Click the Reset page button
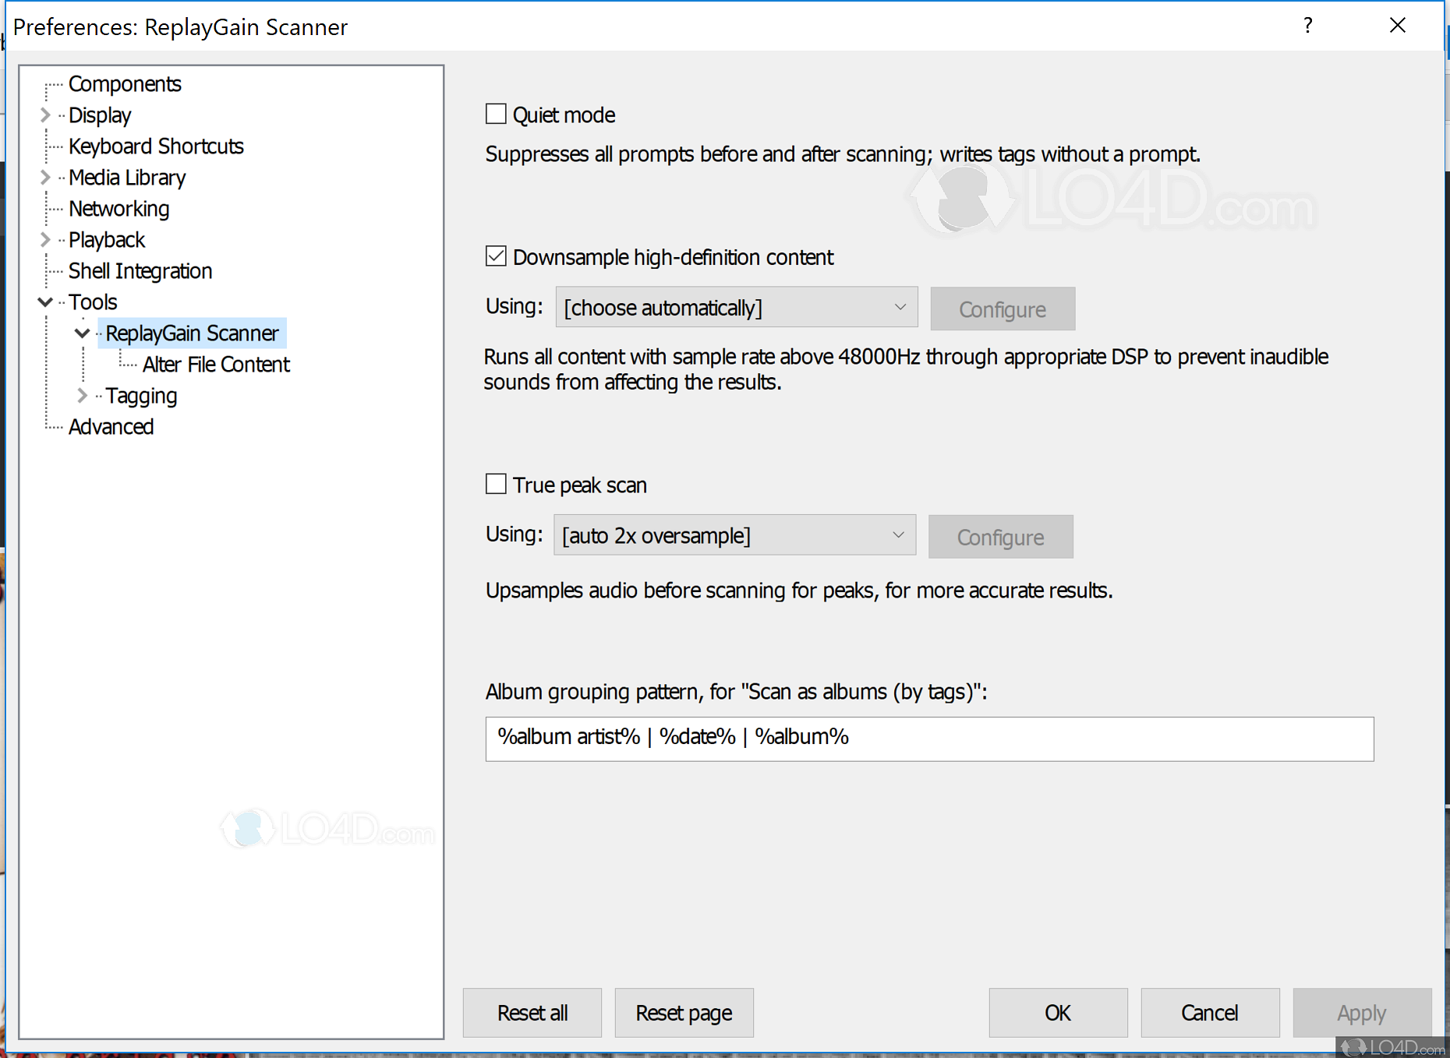This screenshot has height=1058, width=1450. click(684, 1013)
